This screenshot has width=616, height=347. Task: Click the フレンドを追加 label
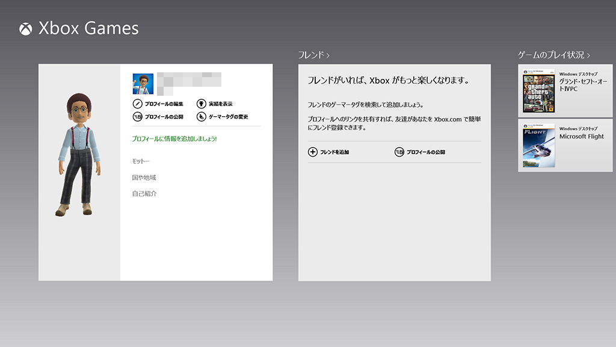[334, 152]
